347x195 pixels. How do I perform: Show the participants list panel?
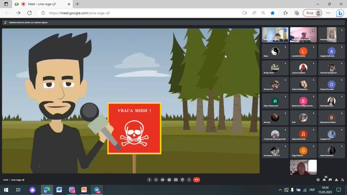(x=324, y=180)
